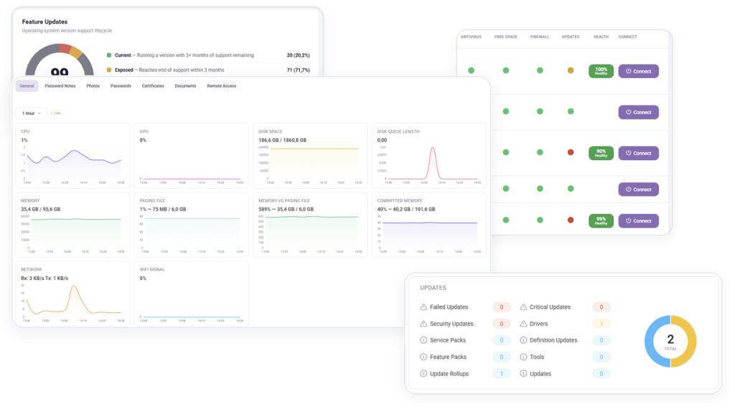Click the FIREWALL column header
This screenshot has width=735, height=412.
click(540, 37)
